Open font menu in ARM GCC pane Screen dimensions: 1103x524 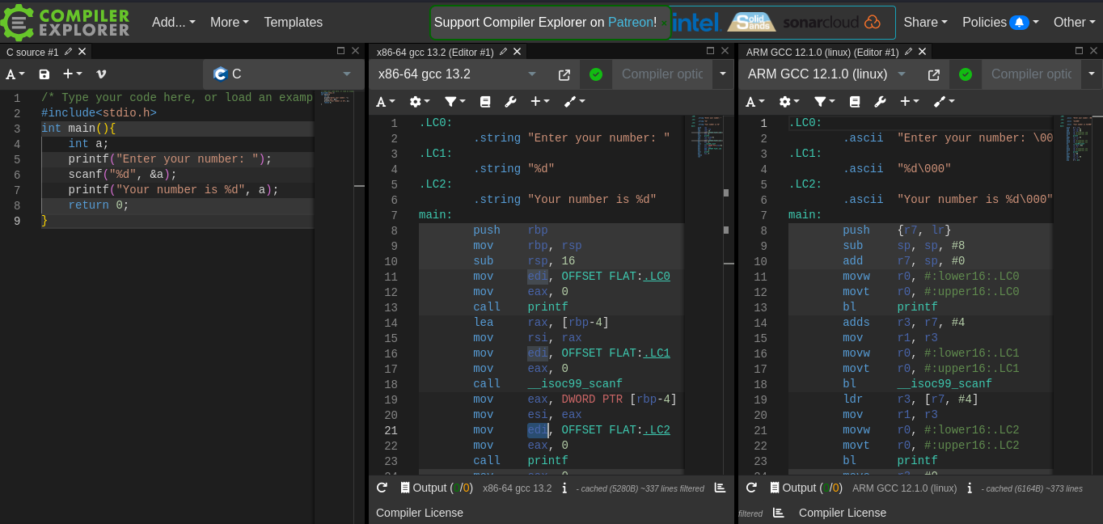755,102
